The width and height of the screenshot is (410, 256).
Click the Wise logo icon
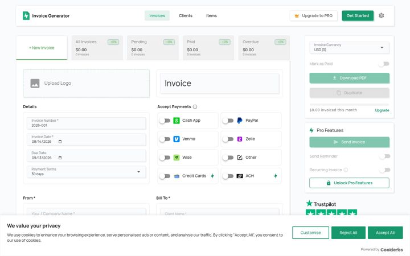click(177, 158)
